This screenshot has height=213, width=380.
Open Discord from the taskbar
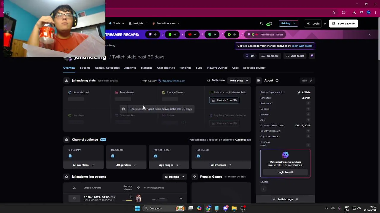tap(225, 208)
